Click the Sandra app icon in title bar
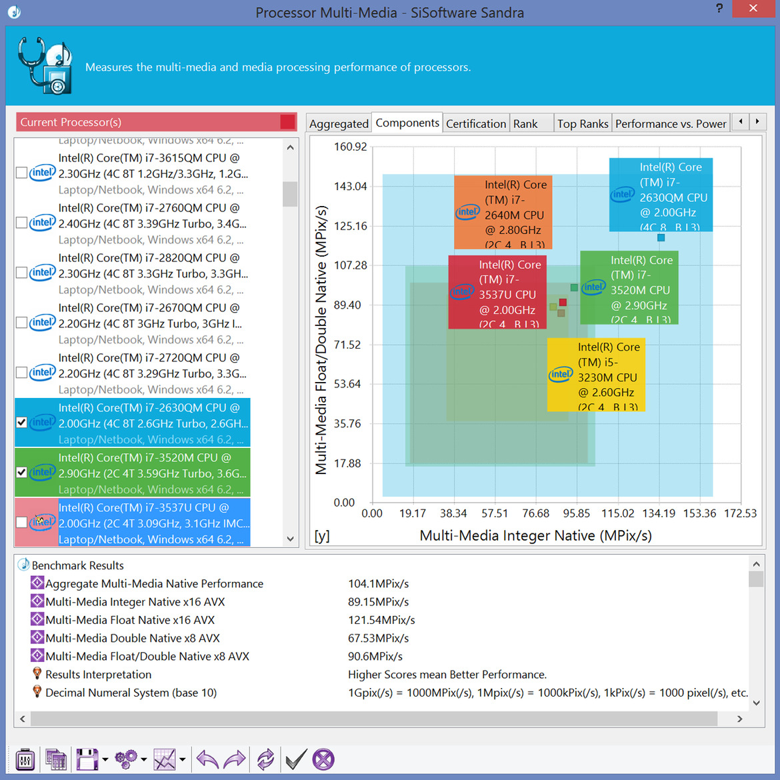This screenshot has width=780, height=780. [15, 11]
